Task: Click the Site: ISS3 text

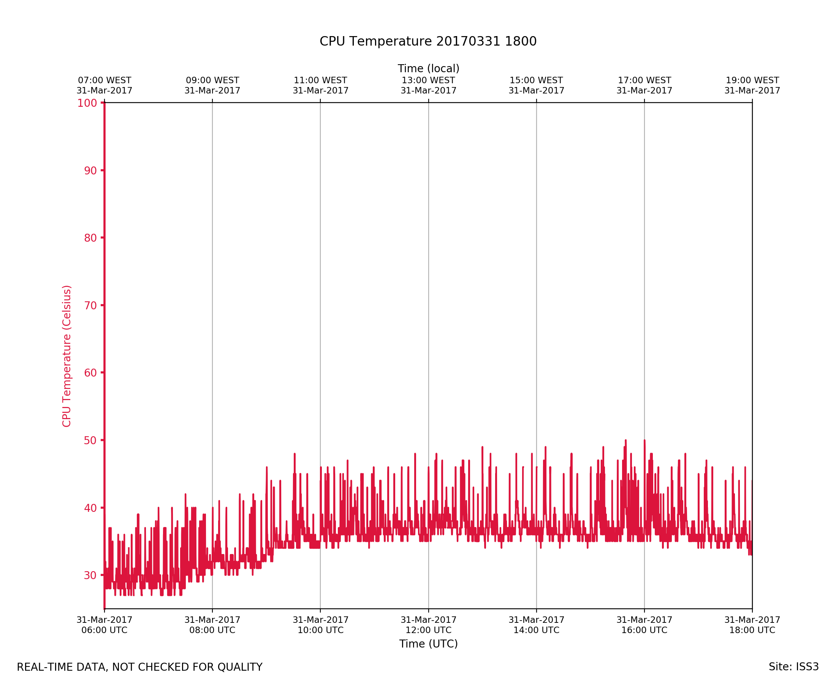Action: click(x=793, y=667)
